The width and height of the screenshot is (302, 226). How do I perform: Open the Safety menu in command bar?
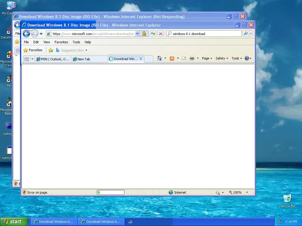tap(222, 58)
